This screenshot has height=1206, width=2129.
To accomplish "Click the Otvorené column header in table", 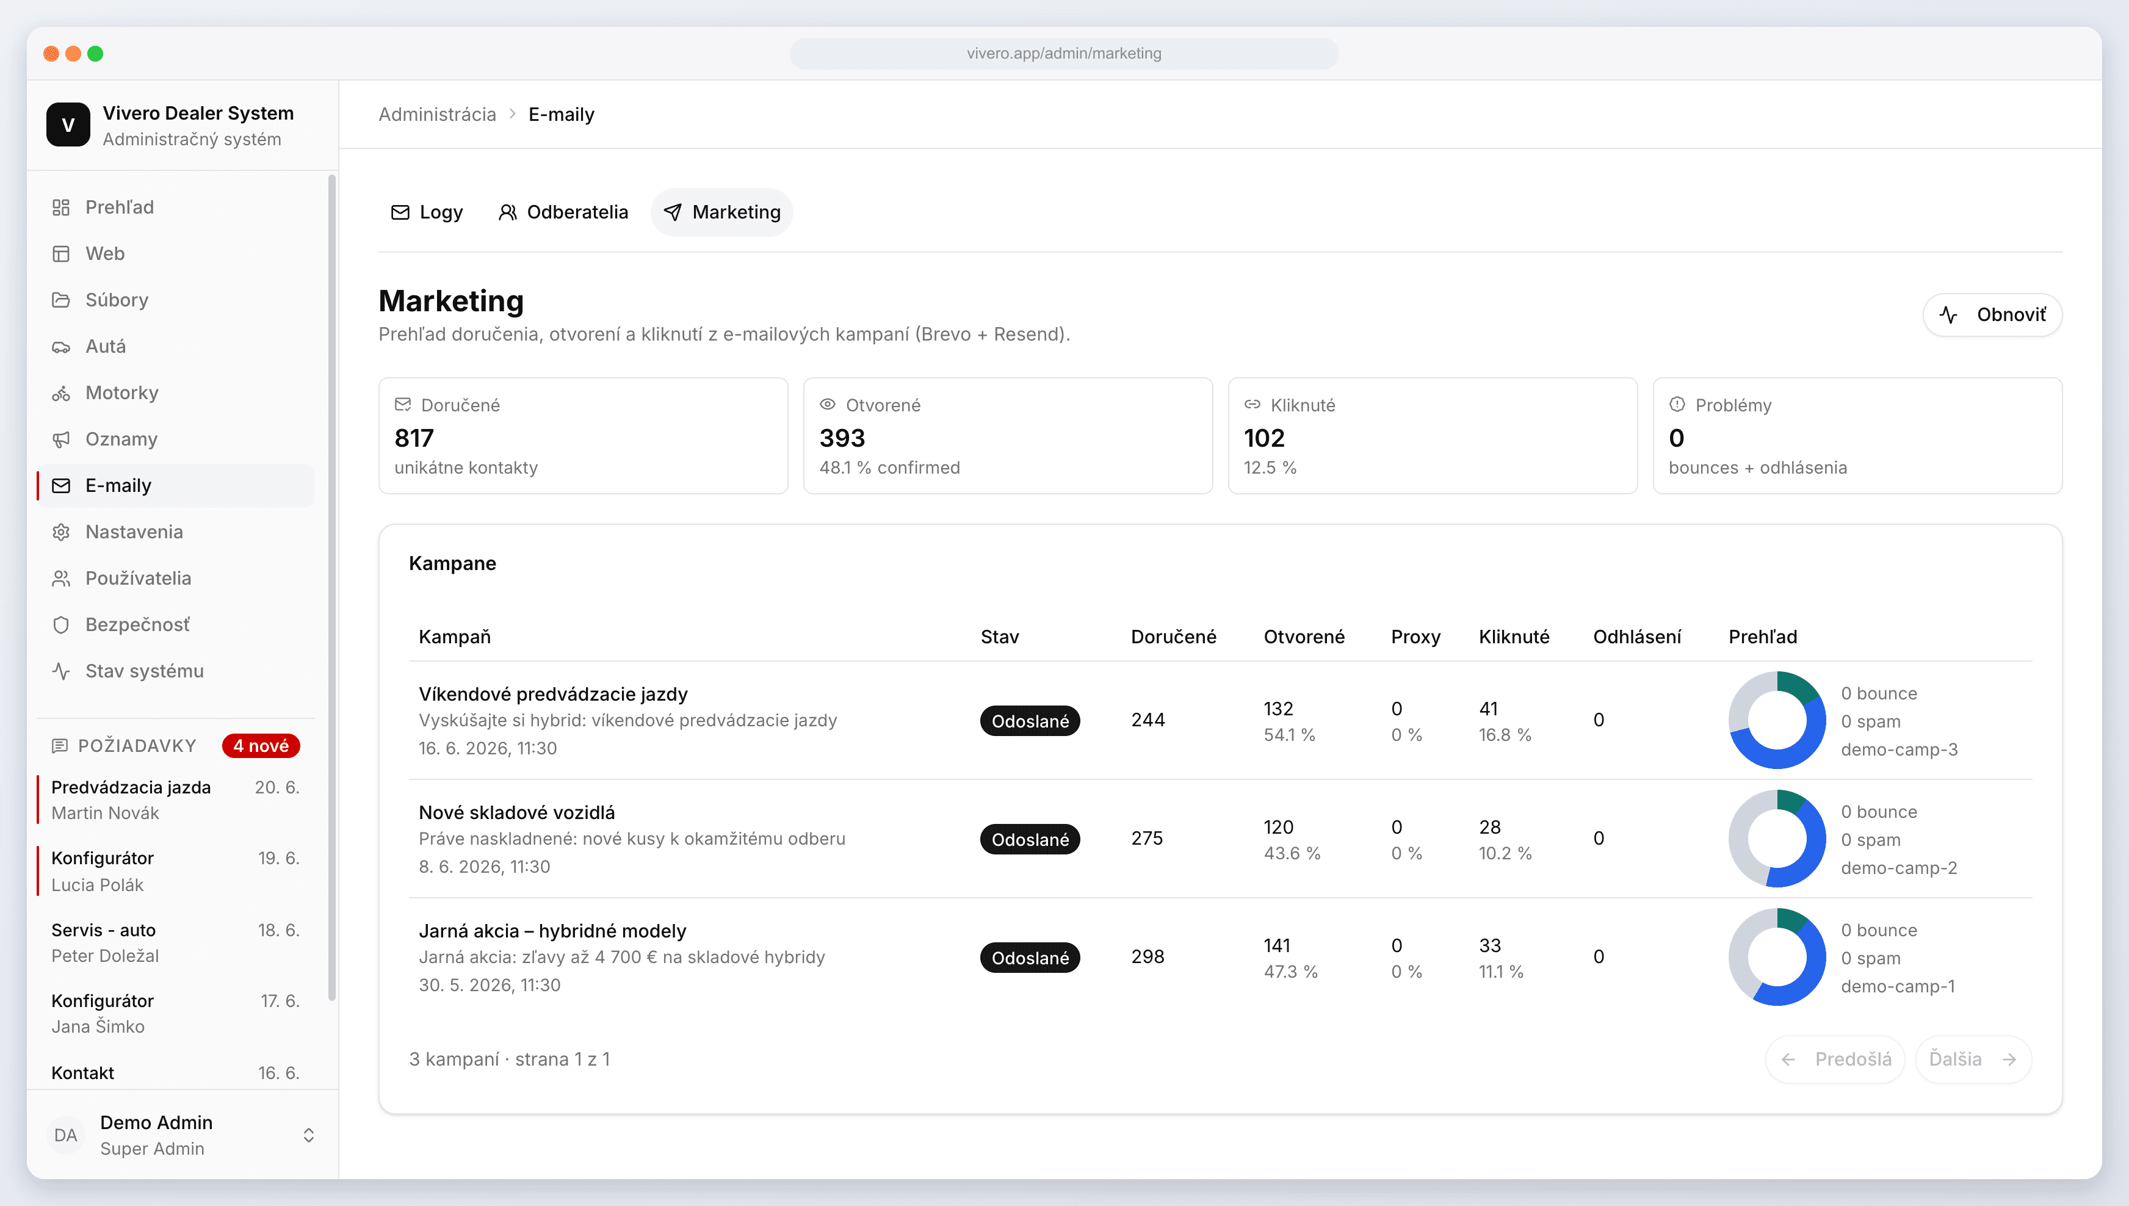I will coord(1304,636).
